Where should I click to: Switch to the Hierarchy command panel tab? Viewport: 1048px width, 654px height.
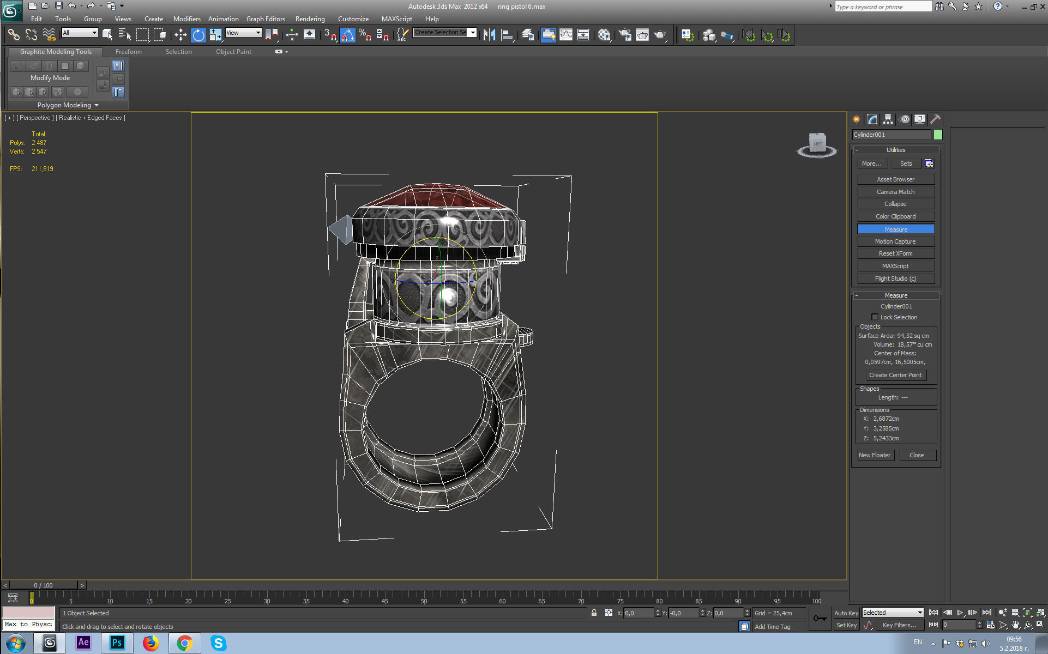tap(888, 119)
